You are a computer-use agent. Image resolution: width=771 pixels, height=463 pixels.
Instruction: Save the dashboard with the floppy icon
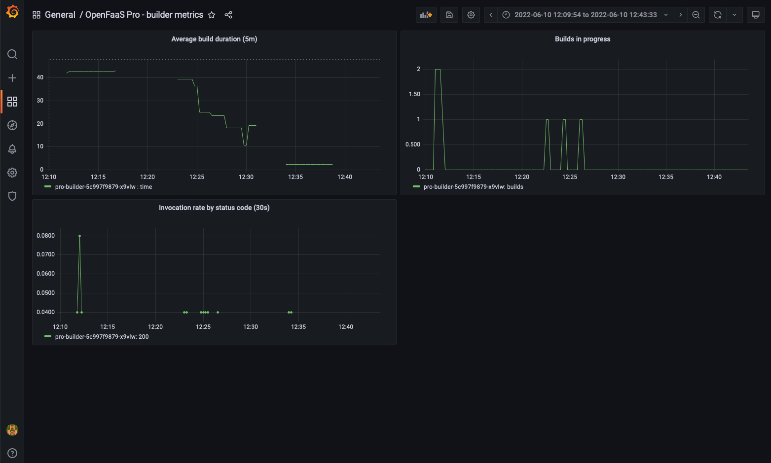tap(449, 14)
